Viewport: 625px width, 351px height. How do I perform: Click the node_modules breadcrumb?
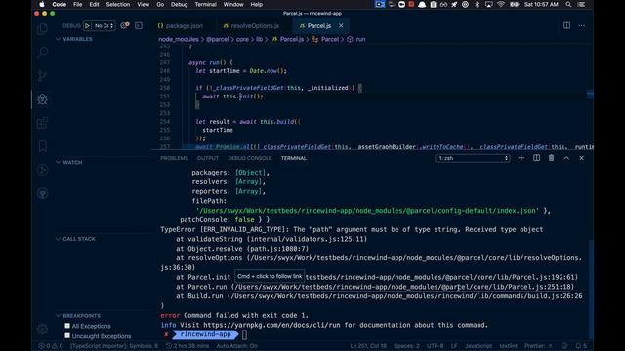pos(179,39)
